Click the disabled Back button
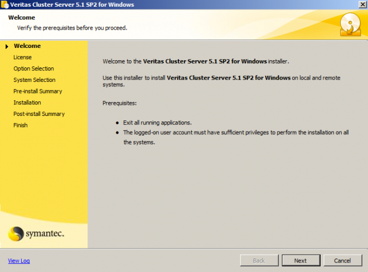Screen dimensions: 368x272 coord(259,260)
